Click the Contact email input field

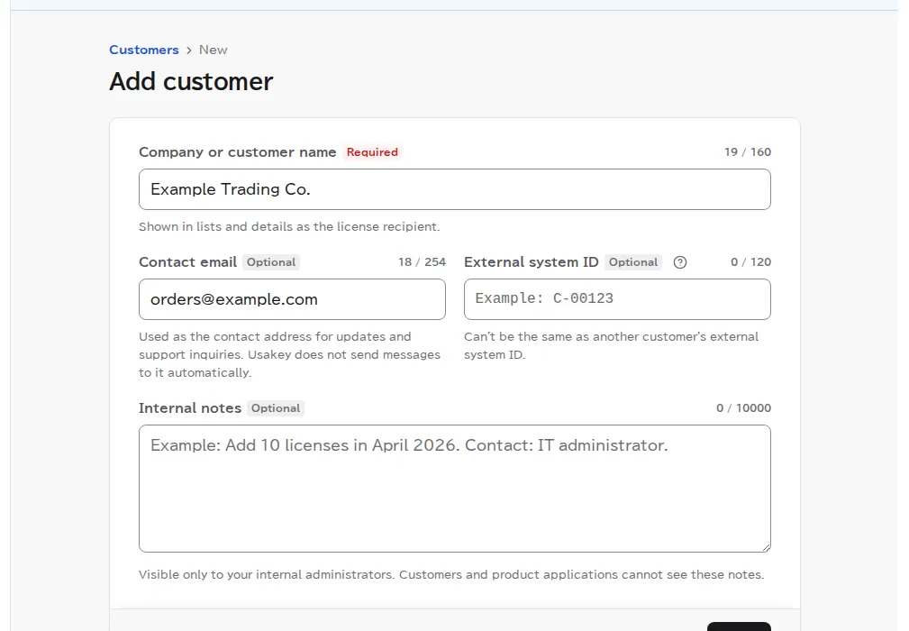292,299
